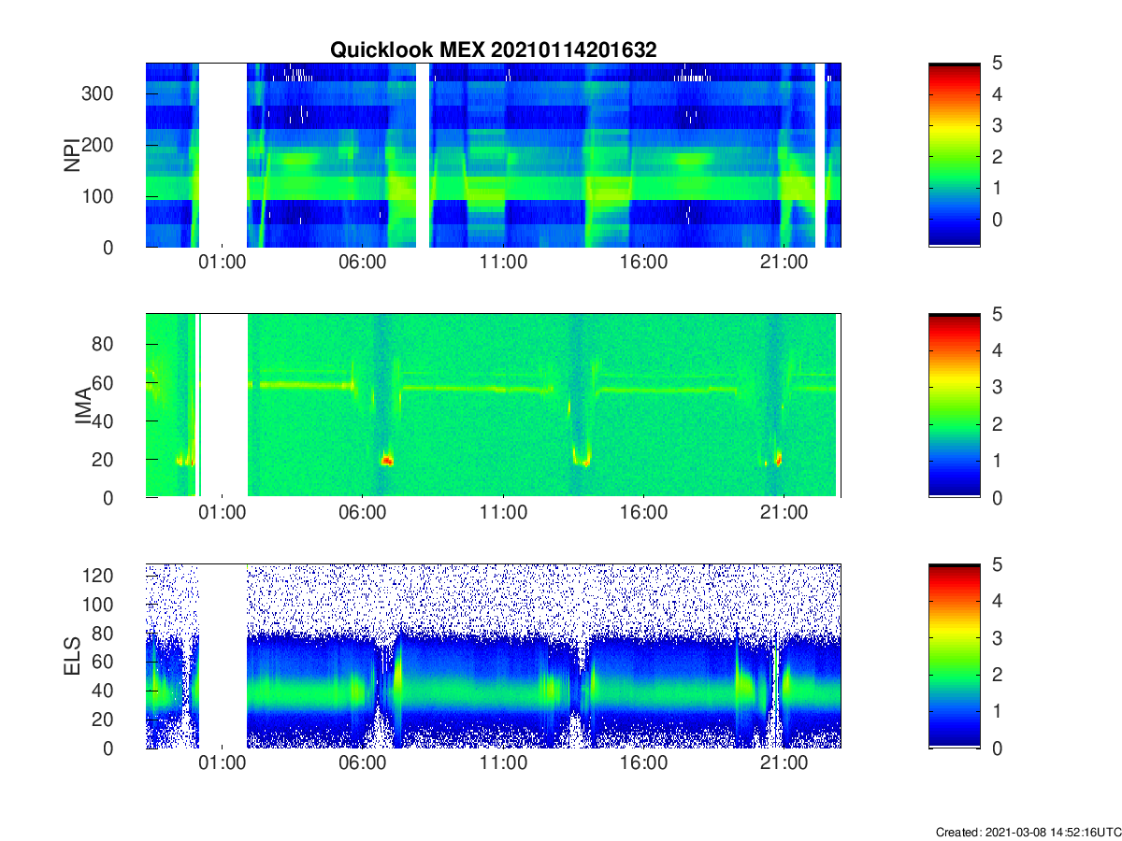Viewport: 1122px width, 841px height.
Task: Click the 01:00 label under ELS plot
Action: [x=223, y=763]
